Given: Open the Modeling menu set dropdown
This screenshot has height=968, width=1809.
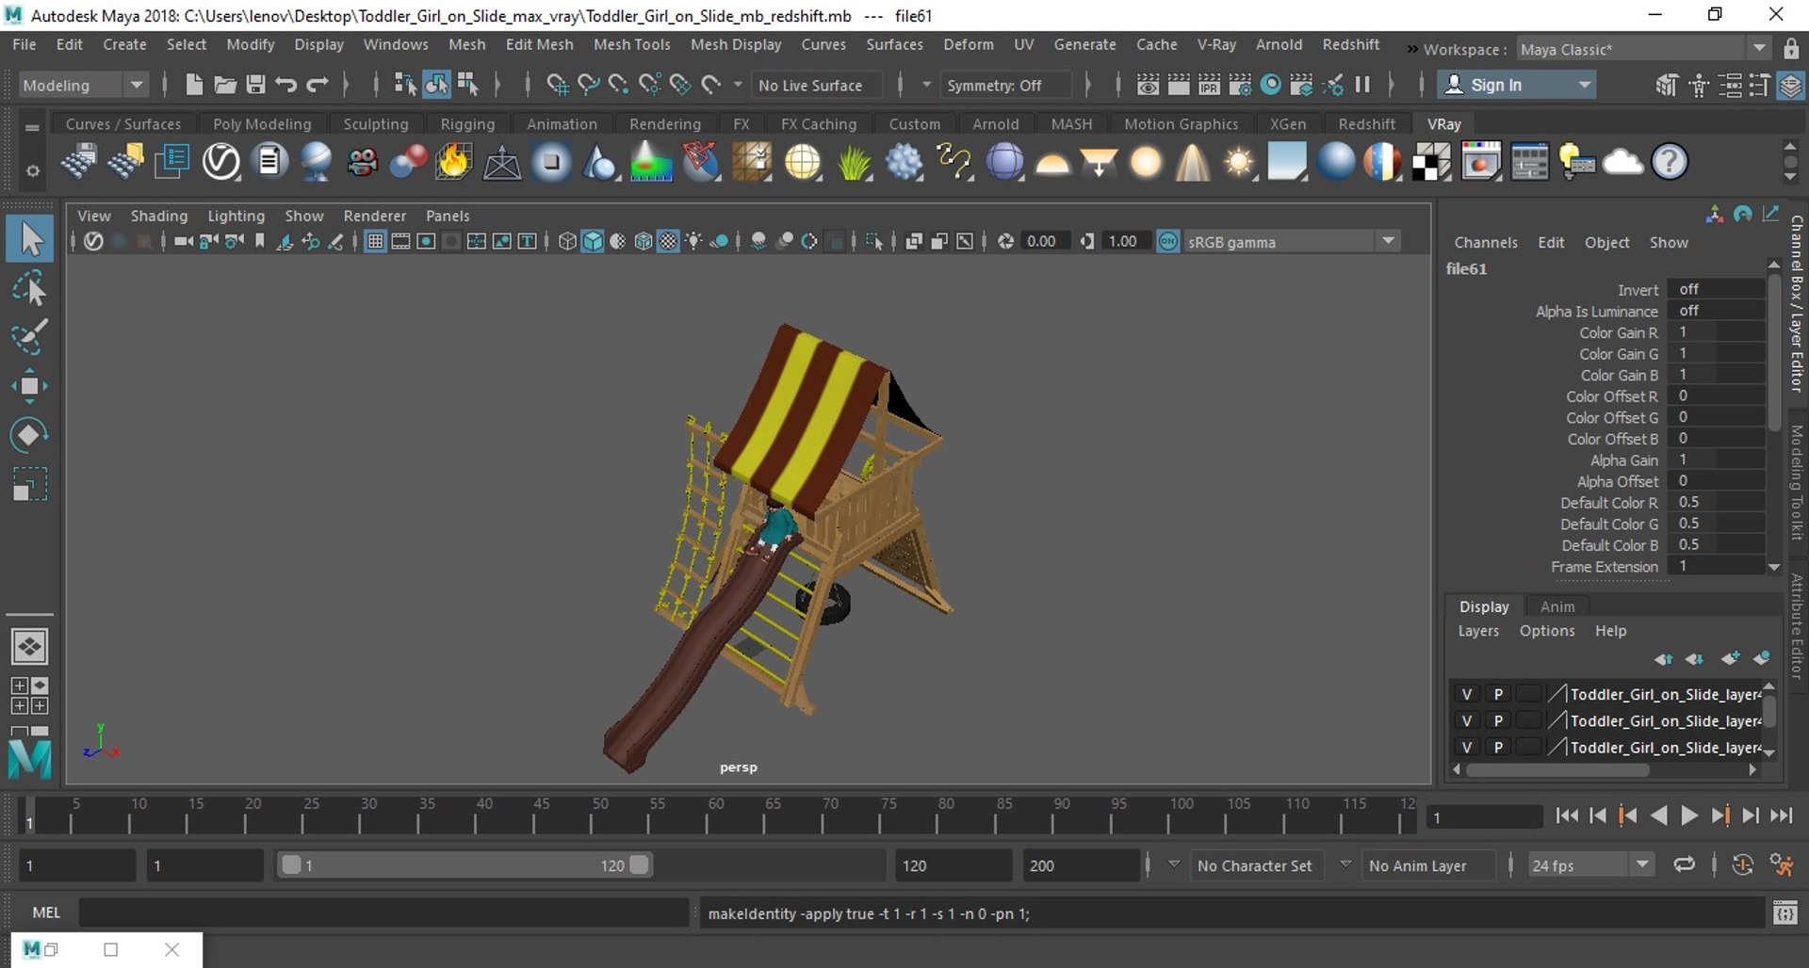Looking at the screenshot, I should coord(84,85).
